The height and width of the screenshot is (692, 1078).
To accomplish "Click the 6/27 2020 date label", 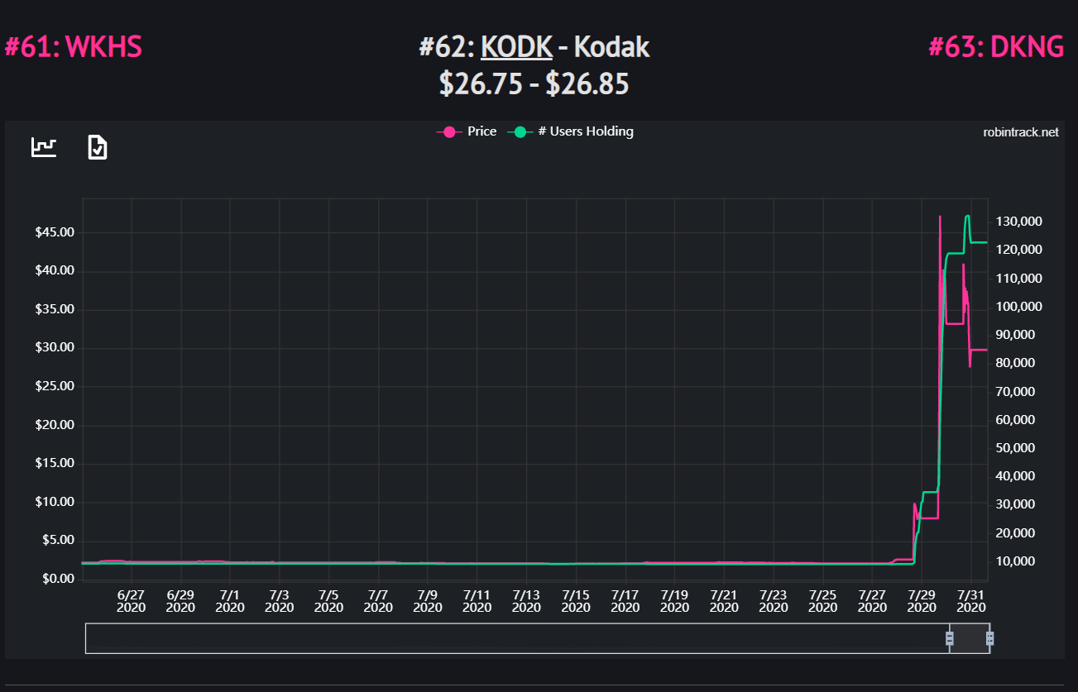I will click(x=131, y=600).
